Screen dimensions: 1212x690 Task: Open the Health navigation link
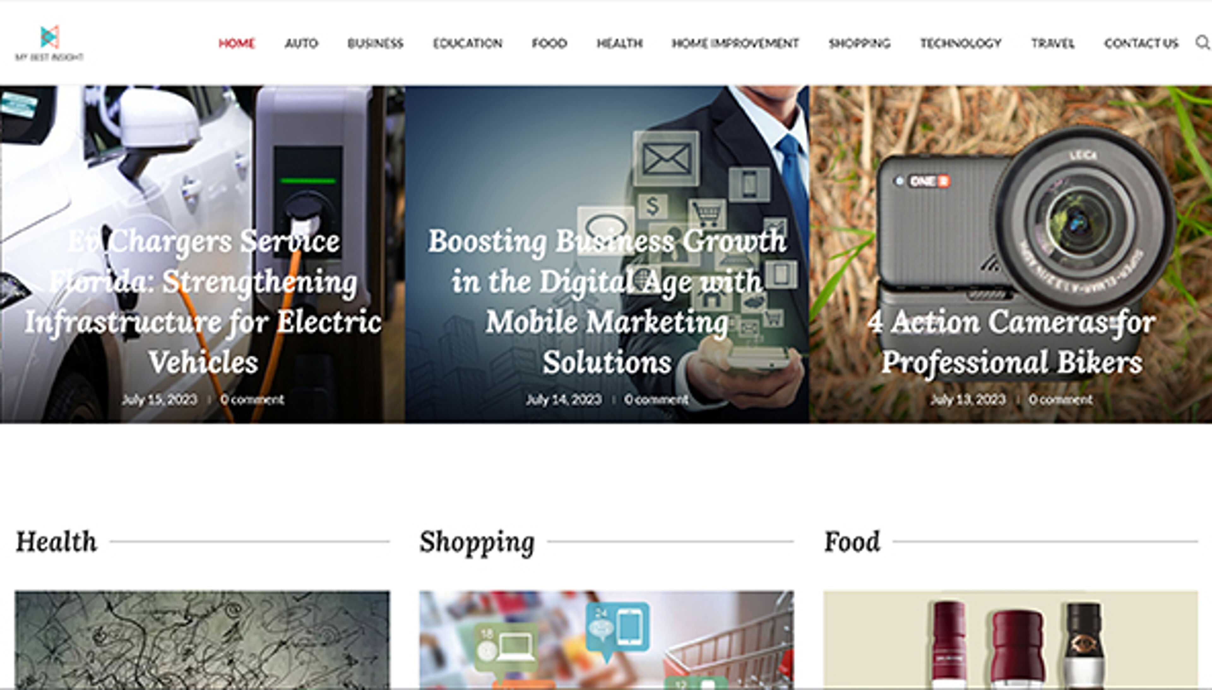pos(619,43)
